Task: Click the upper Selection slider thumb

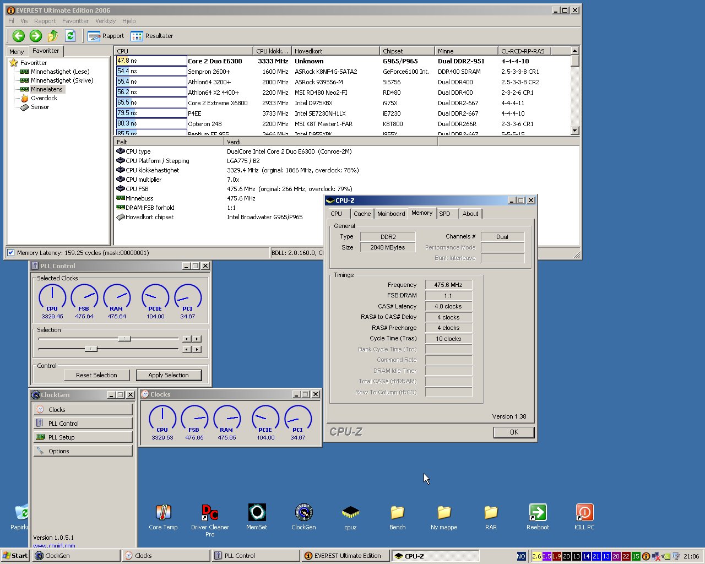Action: (x=125, y=339)
